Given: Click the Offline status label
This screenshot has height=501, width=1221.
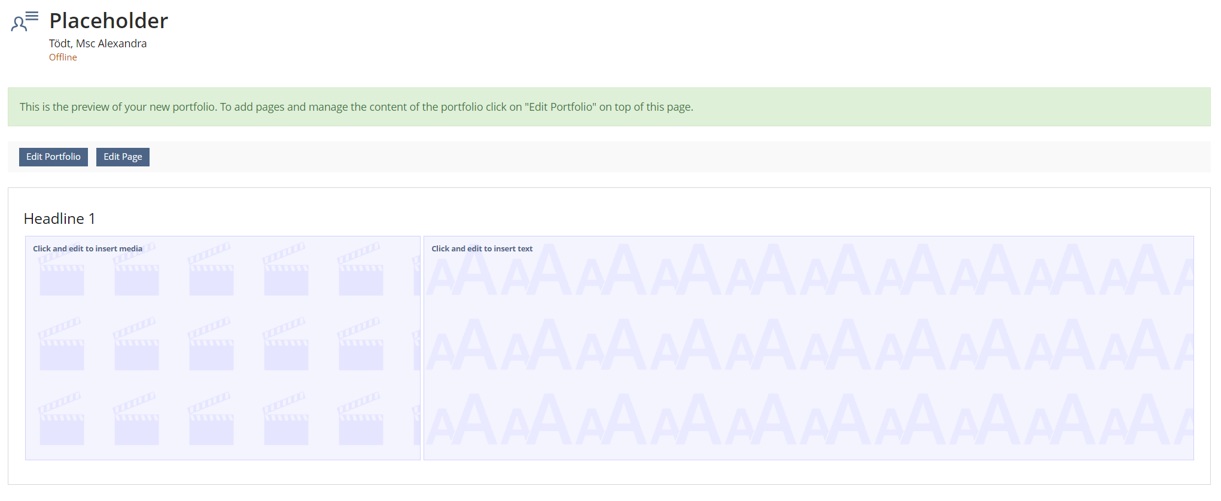Looking at the screenshot, I should pos(63,57).
